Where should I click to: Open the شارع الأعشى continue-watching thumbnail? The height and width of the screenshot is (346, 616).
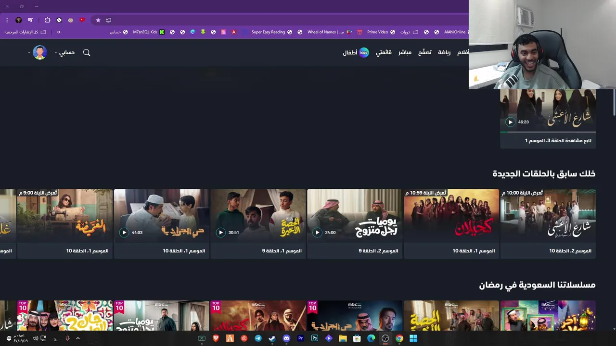(548, 110)
